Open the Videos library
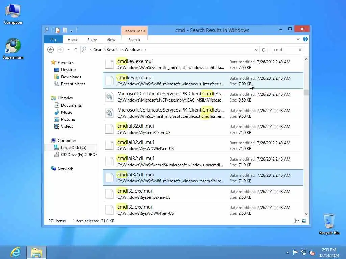This screenshot has width=346, height=259. pos(67,126)
